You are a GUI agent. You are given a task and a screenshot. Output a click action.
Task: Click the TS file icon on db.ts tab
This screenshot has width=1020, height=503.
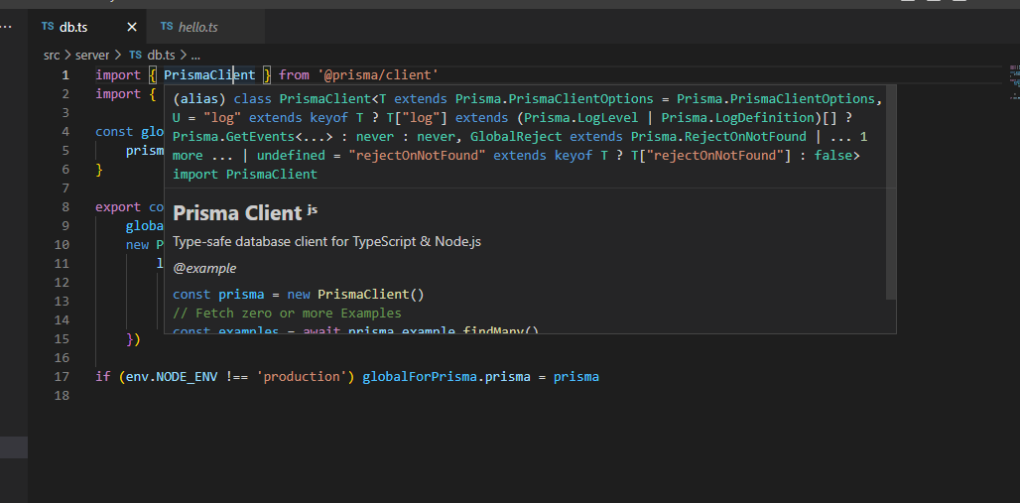48,27
